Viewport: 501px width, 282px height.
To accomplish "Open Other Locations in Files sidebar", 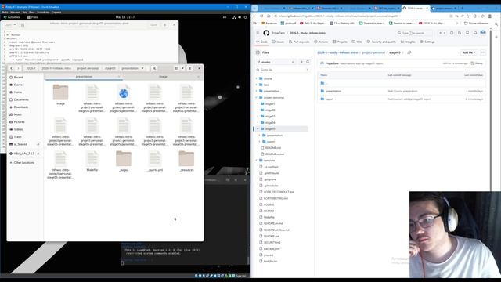I will [x=24, y=163].
